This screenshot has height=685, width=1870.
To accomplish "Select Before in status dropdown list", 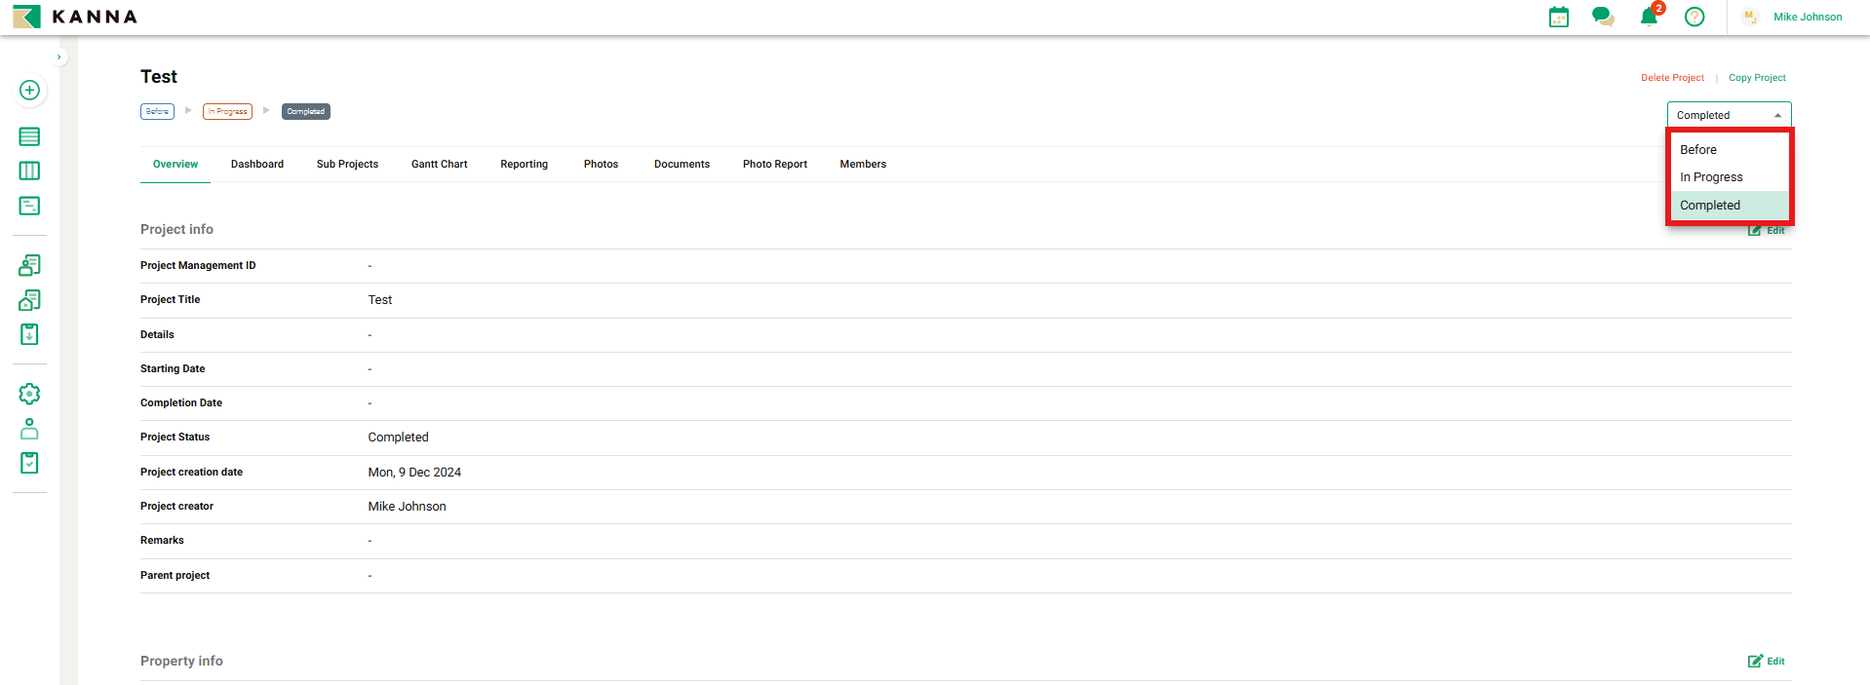I will coord(1697,150).
